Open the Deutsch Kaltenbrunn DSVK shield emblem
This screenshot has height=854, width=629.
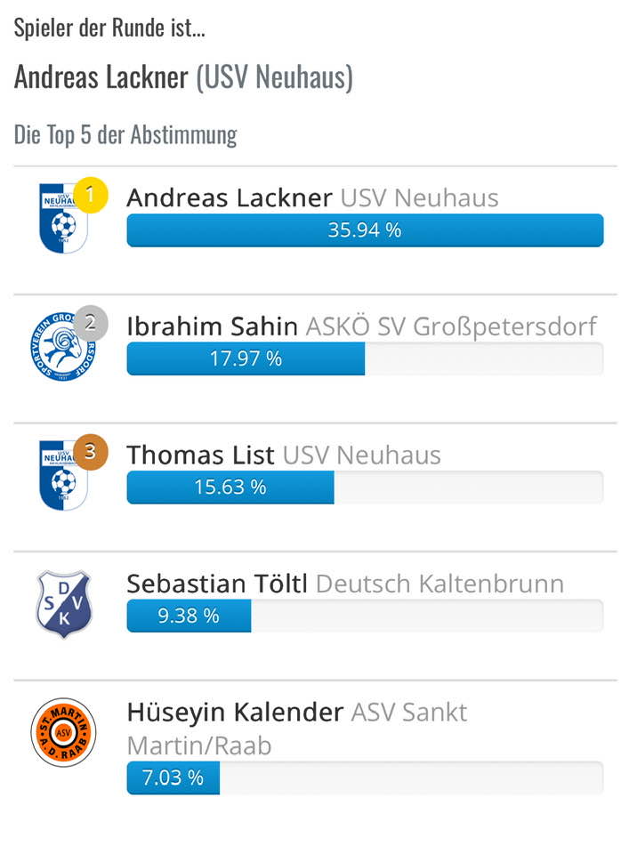click(x=62, y=601)
